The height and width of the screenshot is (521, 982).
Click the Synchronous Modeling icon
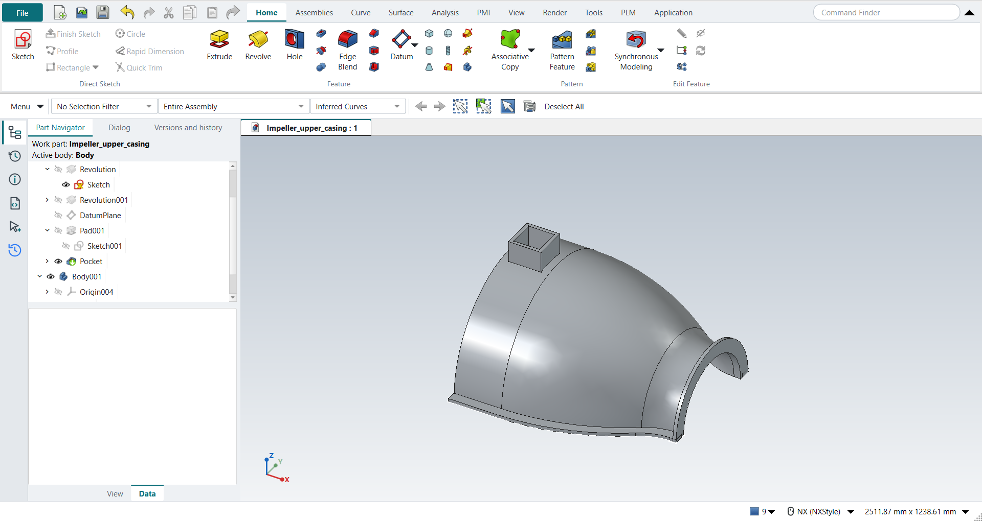(636, 39)
